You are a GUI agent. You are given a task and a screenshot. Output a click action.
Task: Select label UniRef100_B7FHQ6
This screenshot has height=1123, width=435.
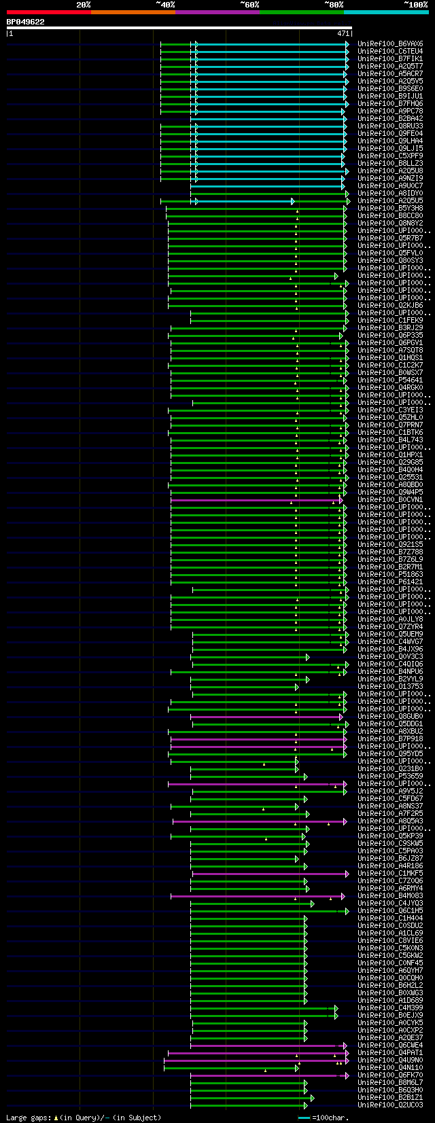coord(390,103)
